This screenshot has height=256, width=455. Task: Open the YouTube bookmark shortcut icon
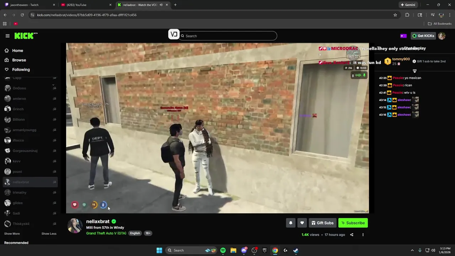16,24
